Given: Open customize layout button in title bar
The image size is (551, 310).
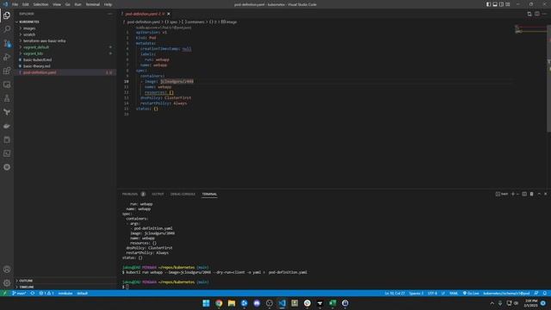Looking at the screenshot, I should click(x=508, y=4).
